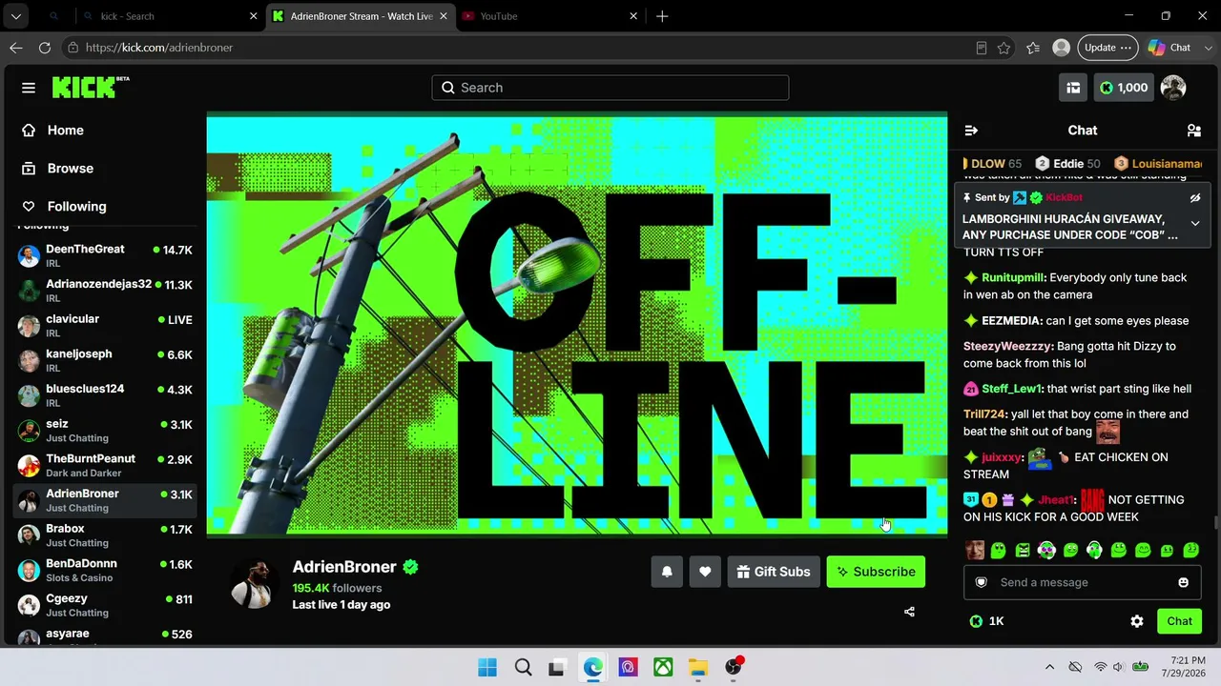Open the browser tab list dropdown
The height and width of the screenshot is (686, 1221).
[x=16, y=16]
